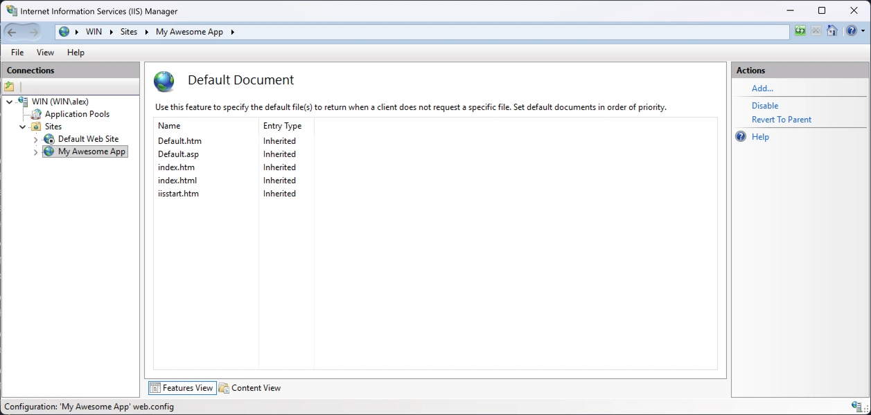Screen dimensions: 871x415
Task: Click the Back navigation arrow
Action: point(12,32)
